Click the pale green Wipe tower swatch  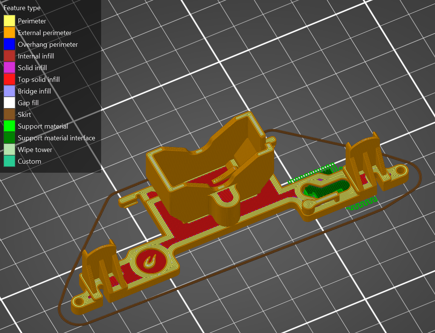coord(9,149)
